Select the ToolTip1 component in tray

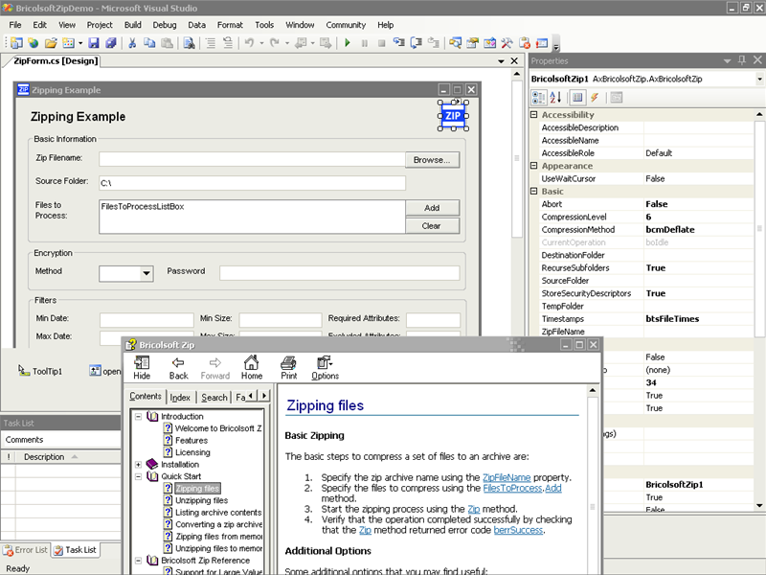pyautogui.click(x=40, y=371)
